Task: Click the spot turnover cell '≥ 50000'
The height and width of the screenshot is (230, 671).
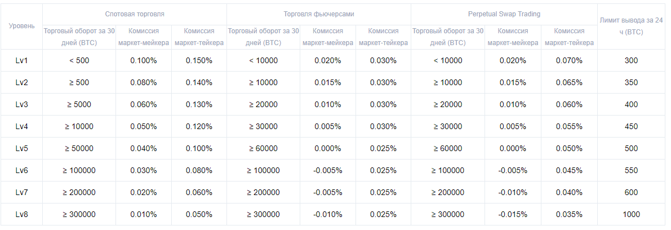Action: point(79,148)
